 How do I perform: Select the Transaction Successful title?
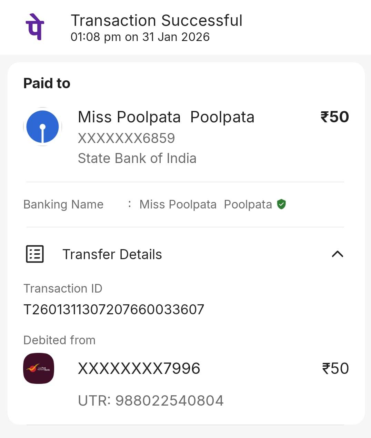click(x=157, y=20)
